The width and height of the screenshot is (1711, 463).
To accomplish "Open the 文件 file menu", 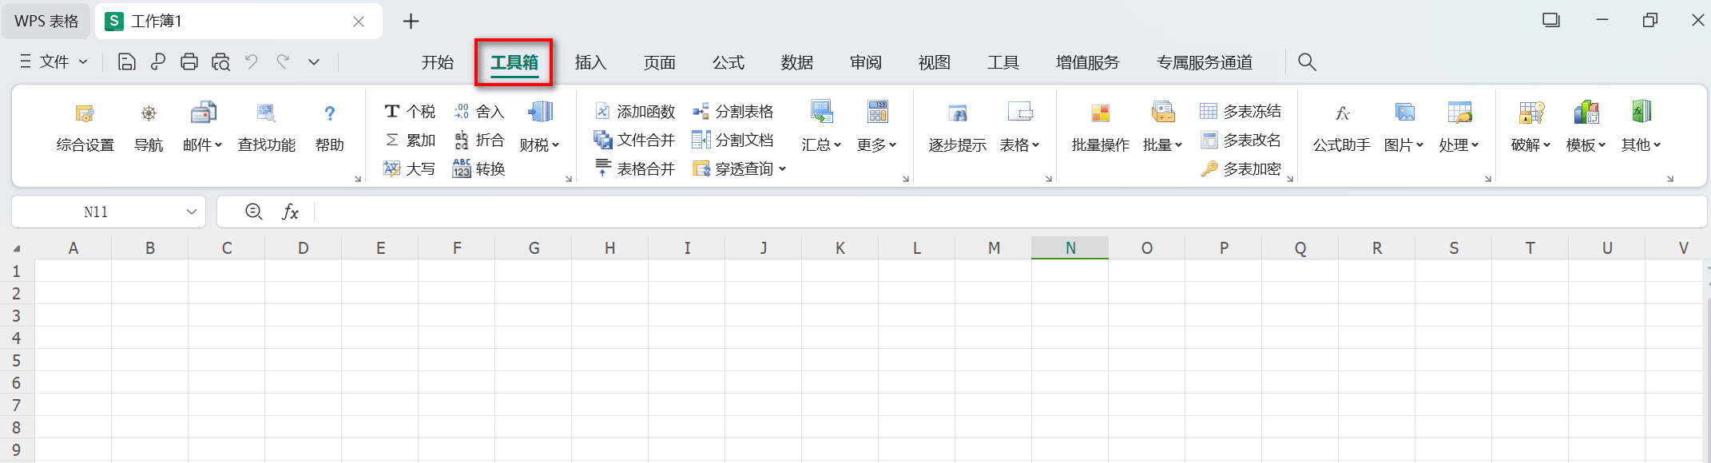I will 54,61.
